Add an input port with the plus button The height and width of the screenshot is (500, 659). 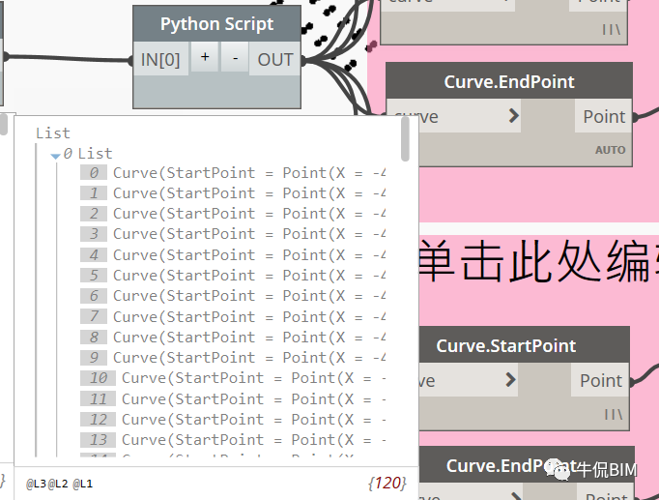[205, 57]
